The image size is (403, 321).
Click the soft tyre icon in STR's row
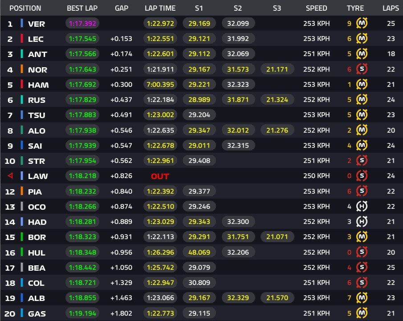click(x=362, y=160)
